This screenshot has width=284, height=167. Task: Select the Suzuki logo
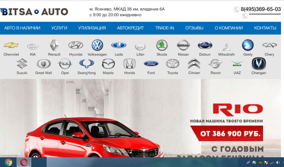(22, 64)
